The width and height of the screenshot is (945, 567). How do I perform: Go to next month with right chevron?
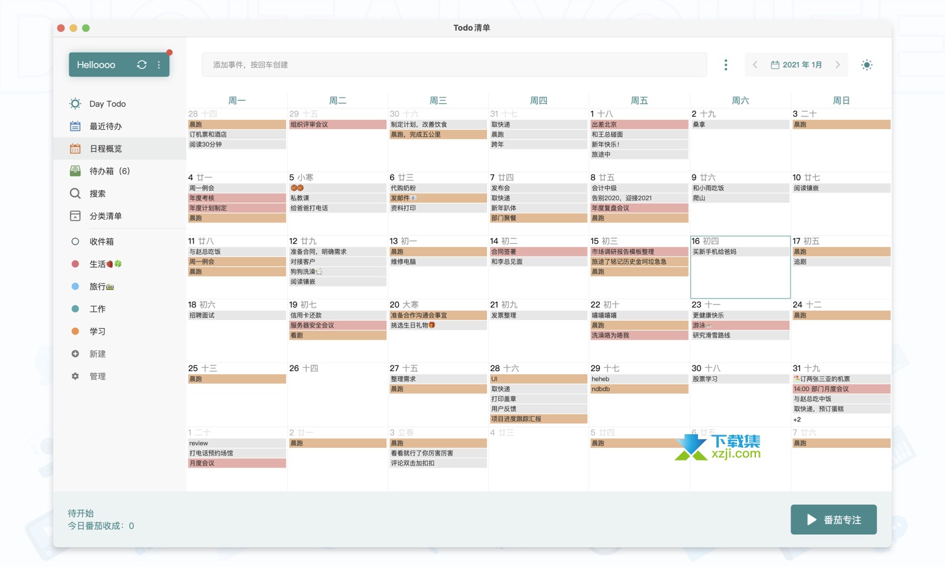click(838, 65)
